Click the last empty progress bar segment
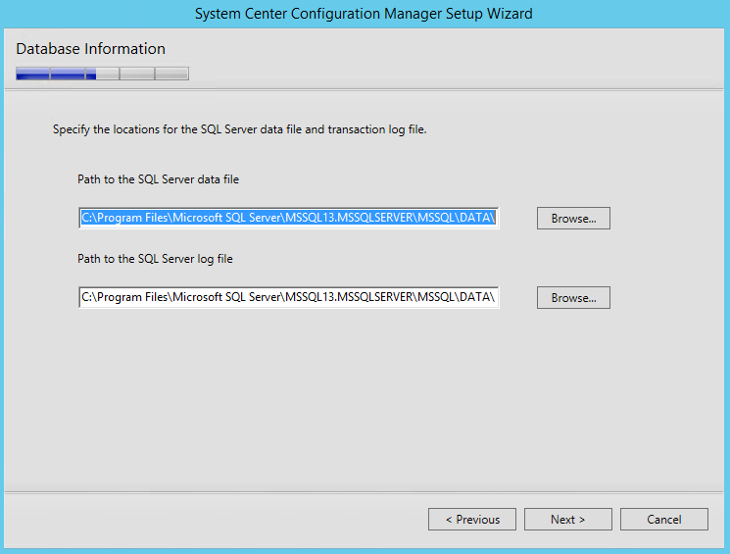The image size is (730, 554). [x=171, y=74]
